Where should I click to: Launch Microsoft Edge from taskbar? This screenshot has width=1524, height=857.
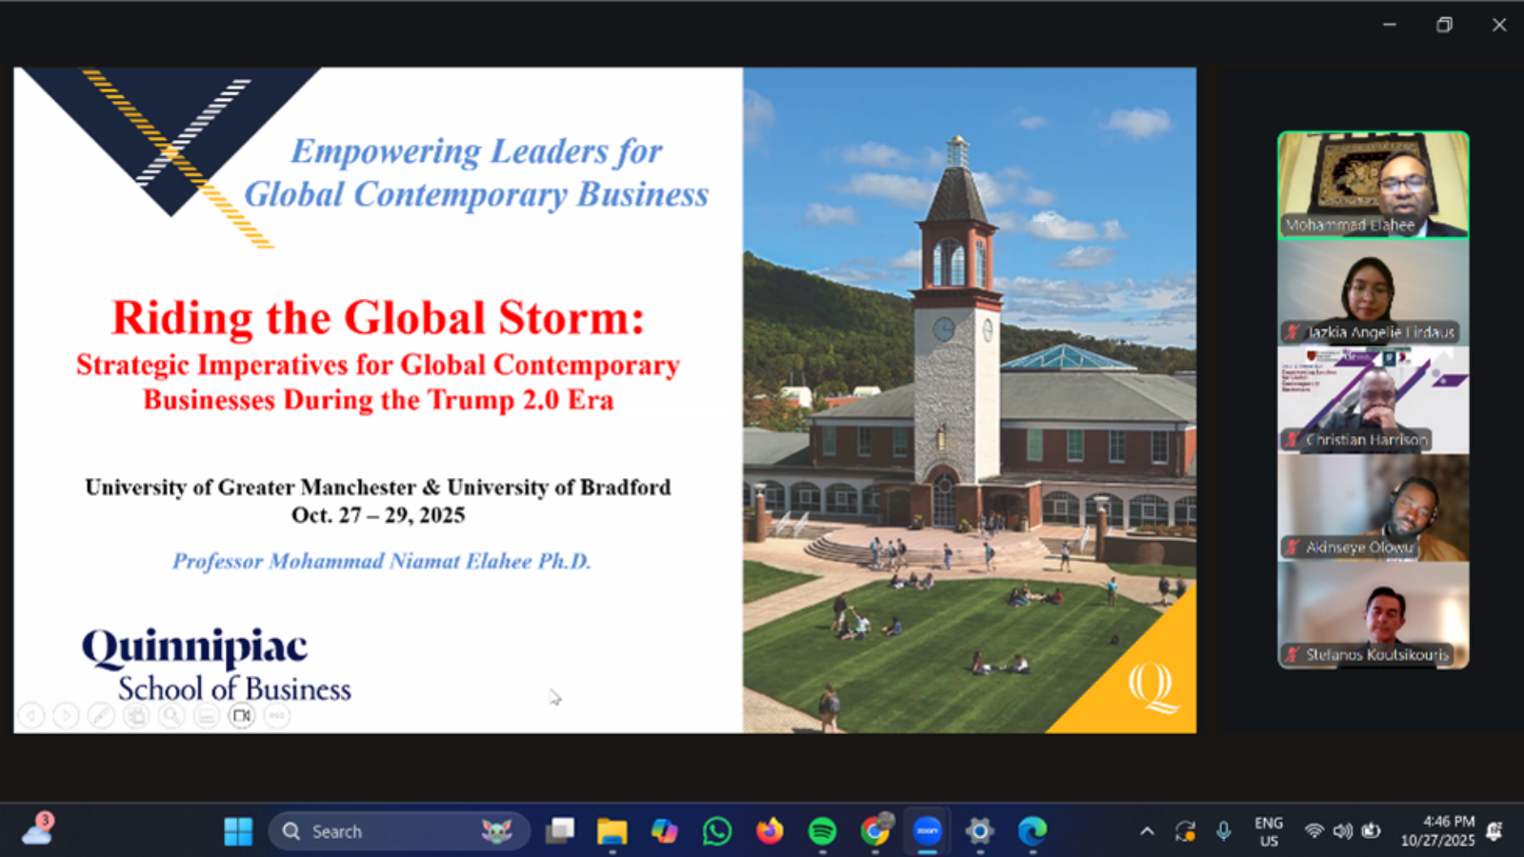click(x=1032, y=831)
